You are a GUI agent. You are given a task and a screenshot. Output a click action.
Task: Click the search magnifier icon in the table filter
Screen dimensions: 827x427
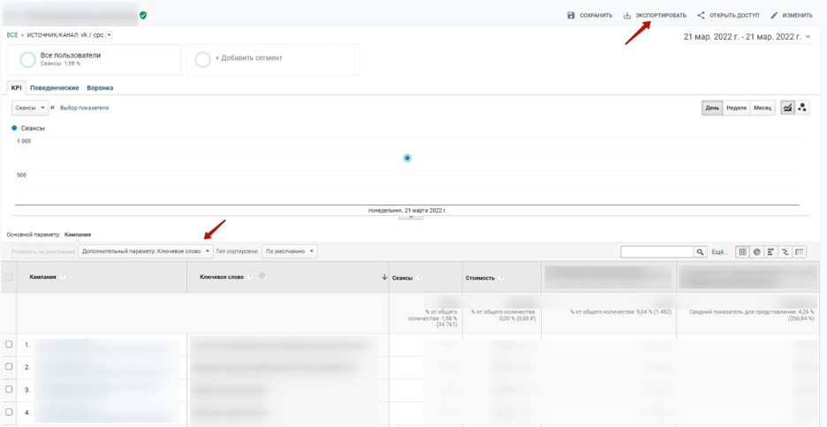700,252
